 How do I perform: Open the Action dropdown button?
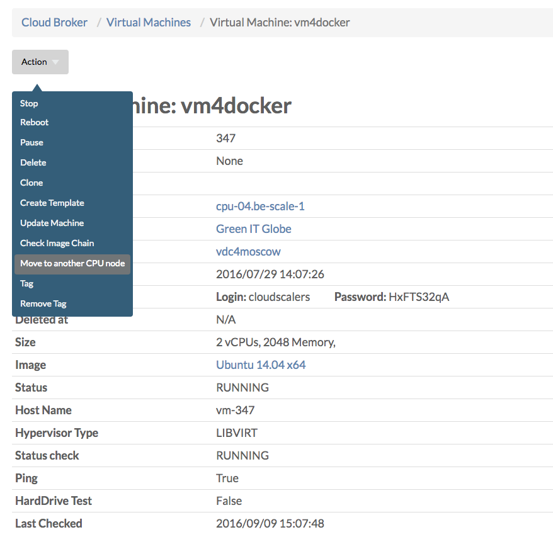click(40, 62)
